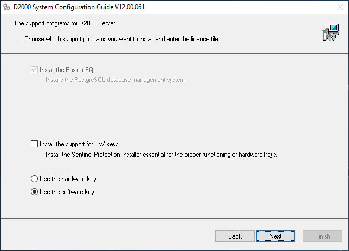Click the D2000 System Configuration Guide window title
Viewport: 349px width, 251px height.
[65, 8]
